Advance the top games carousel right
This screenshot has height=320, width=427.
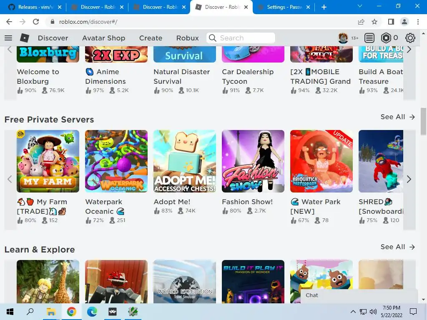(x=409, y=50)
